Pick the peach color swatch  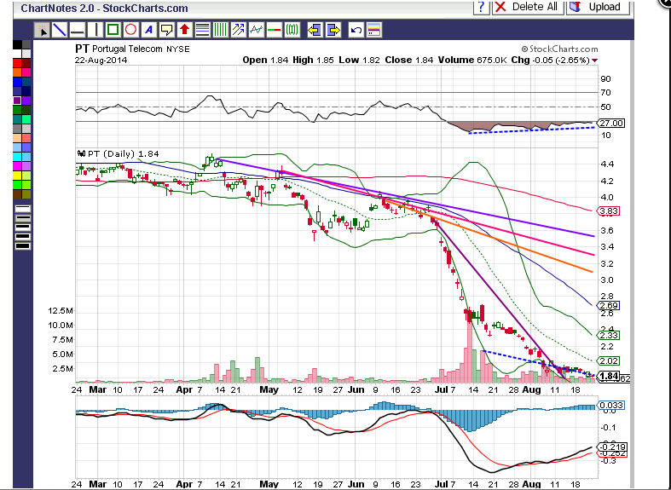coord(17,138)
